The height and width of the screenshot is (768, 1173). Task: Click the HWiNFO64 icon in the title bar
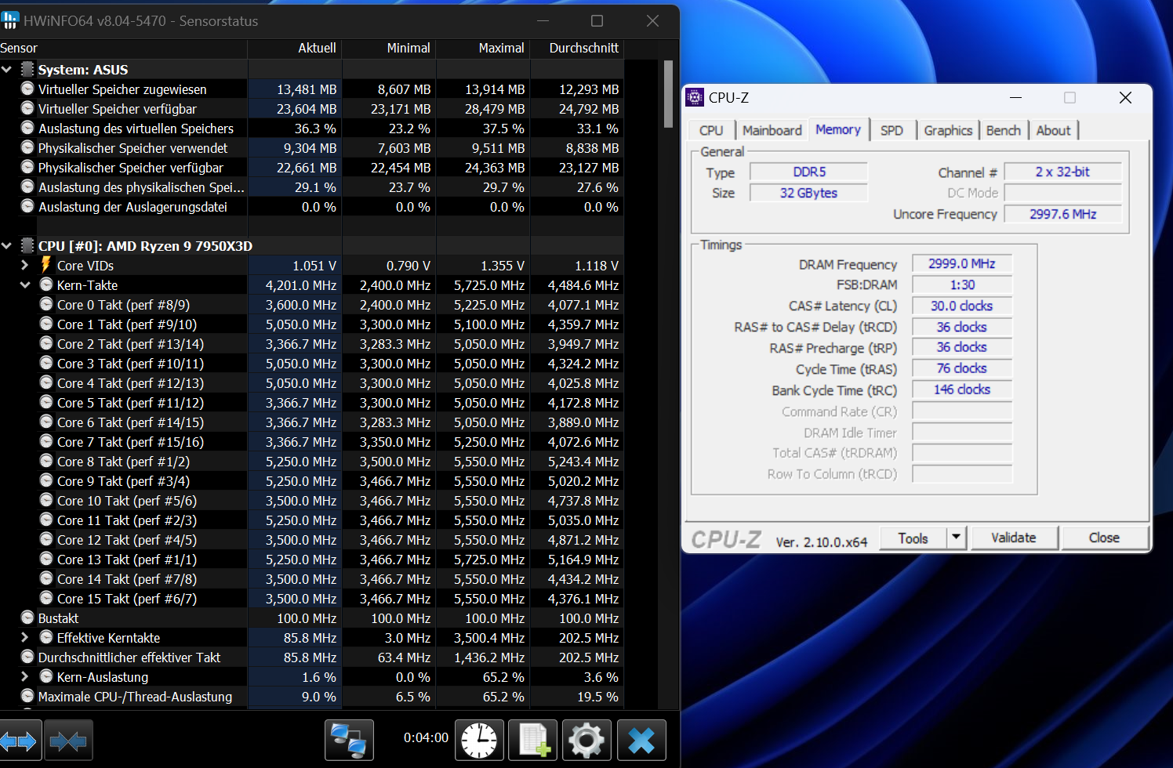click(10, 21)
